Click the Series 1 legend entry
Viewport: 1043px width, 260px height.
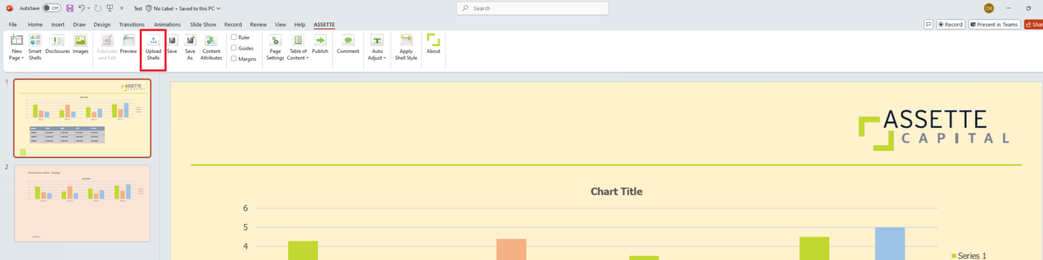click(x=968, y=255)
